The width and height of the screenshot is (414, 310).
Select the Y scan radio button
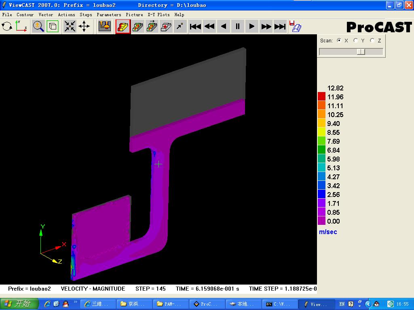[x=356, y=40]
